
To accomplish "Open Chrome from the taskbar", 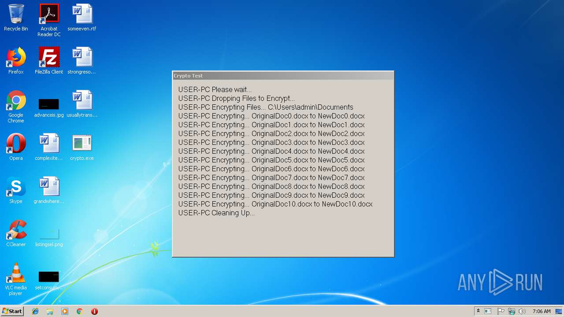I will pyautogui.click(x=80, y=311).
